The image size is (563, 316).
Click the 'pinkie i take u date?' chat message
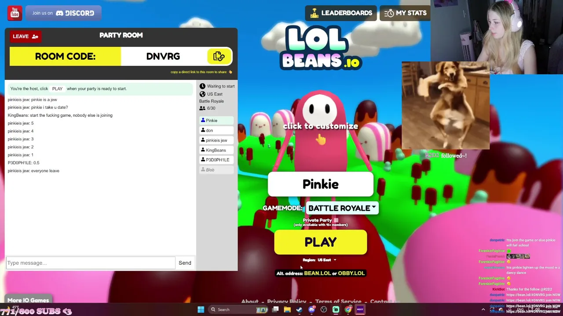pos(38,108)
